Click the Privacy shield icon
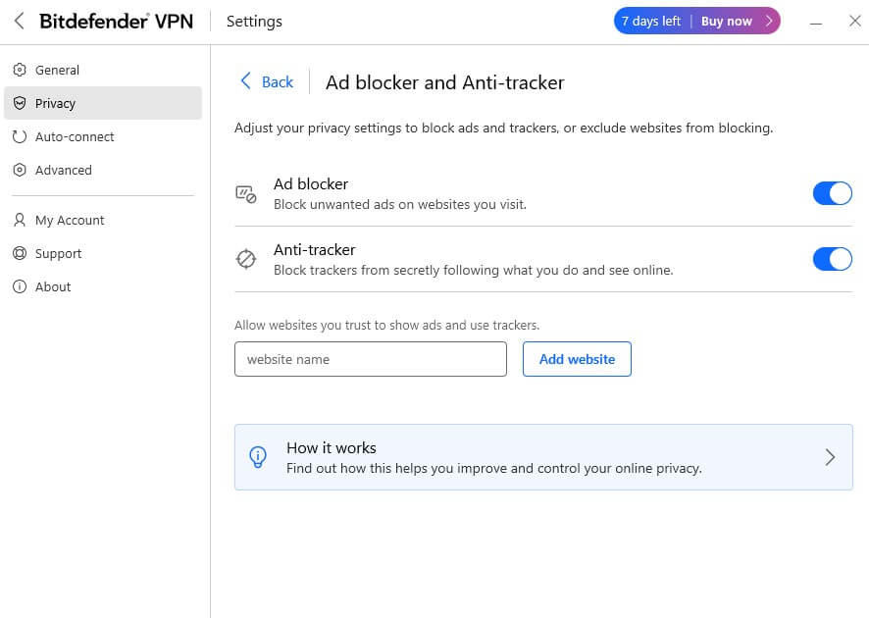 point(21,103)
